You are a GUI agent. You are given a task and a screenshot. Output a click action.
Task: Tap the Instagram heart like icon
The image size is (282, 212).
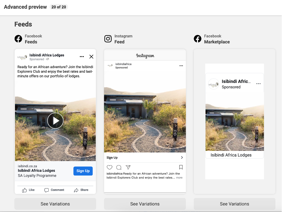tap(109, 167)
